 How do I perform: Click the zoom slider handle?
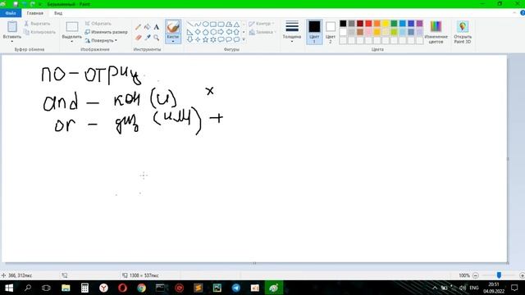[x=499, y=275]
